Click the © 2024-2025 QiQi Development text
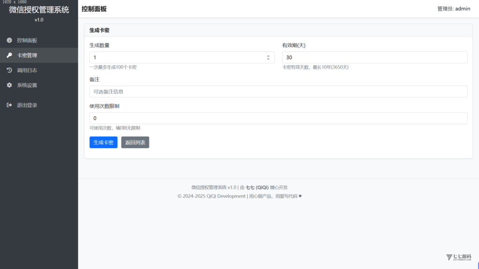The height and width of the screenshot is (269, 479). [x=211, y=196]
